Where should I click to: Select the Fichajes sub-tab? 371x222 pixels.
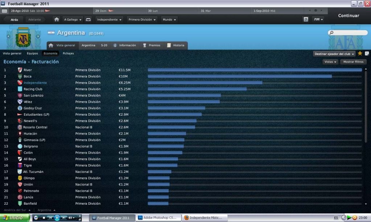[x=69, y=54]
